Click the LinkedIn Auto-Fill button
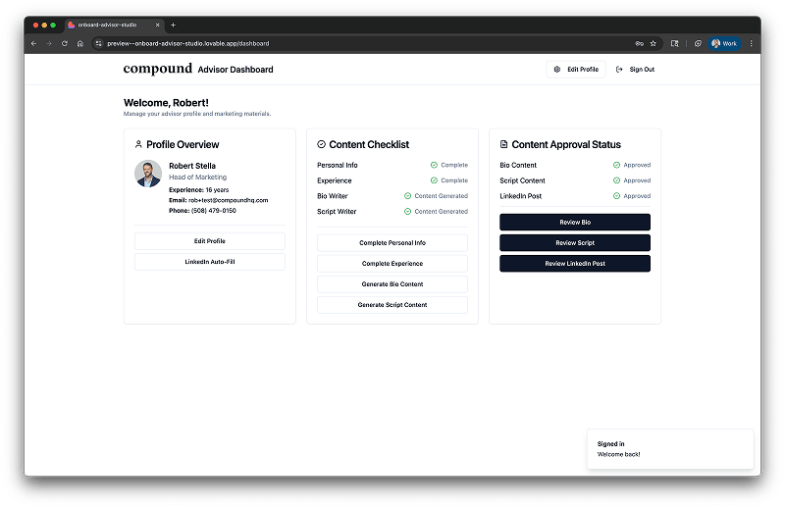Image resolution: width=785 pixels, height=508 pixels. click(x=209, y=262)
